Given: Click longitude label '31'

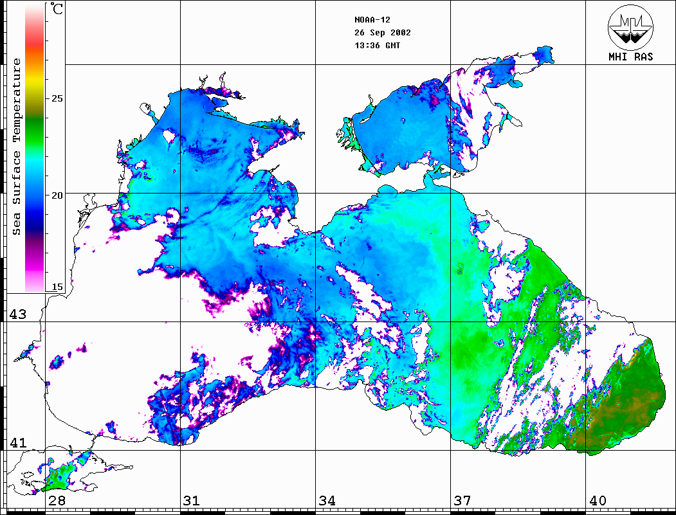Looking at the screenshot, I should click(x=192, y=500).
